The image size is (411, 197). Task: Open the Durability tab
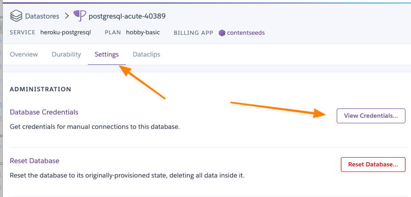66,54
